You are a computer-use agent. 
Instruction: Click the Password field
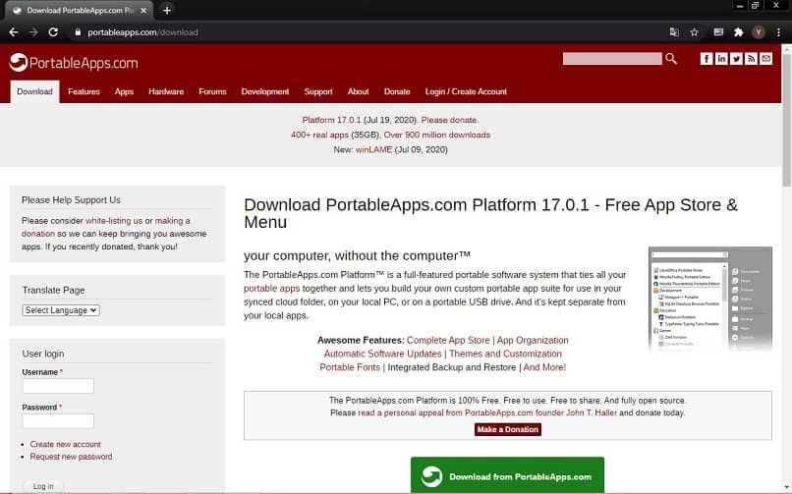point(58,421)
